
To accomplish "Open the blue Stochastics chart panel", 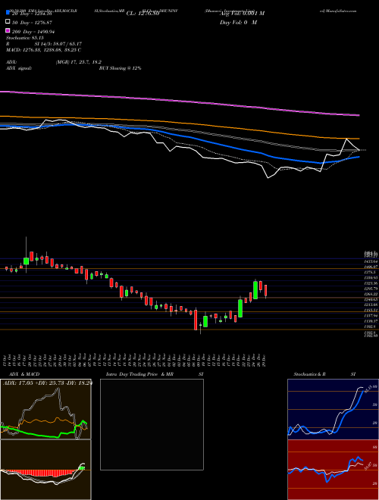I will [333, 409].
